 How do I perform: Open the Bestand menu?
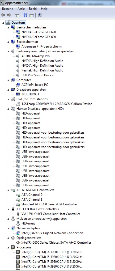tap(8, 9)
